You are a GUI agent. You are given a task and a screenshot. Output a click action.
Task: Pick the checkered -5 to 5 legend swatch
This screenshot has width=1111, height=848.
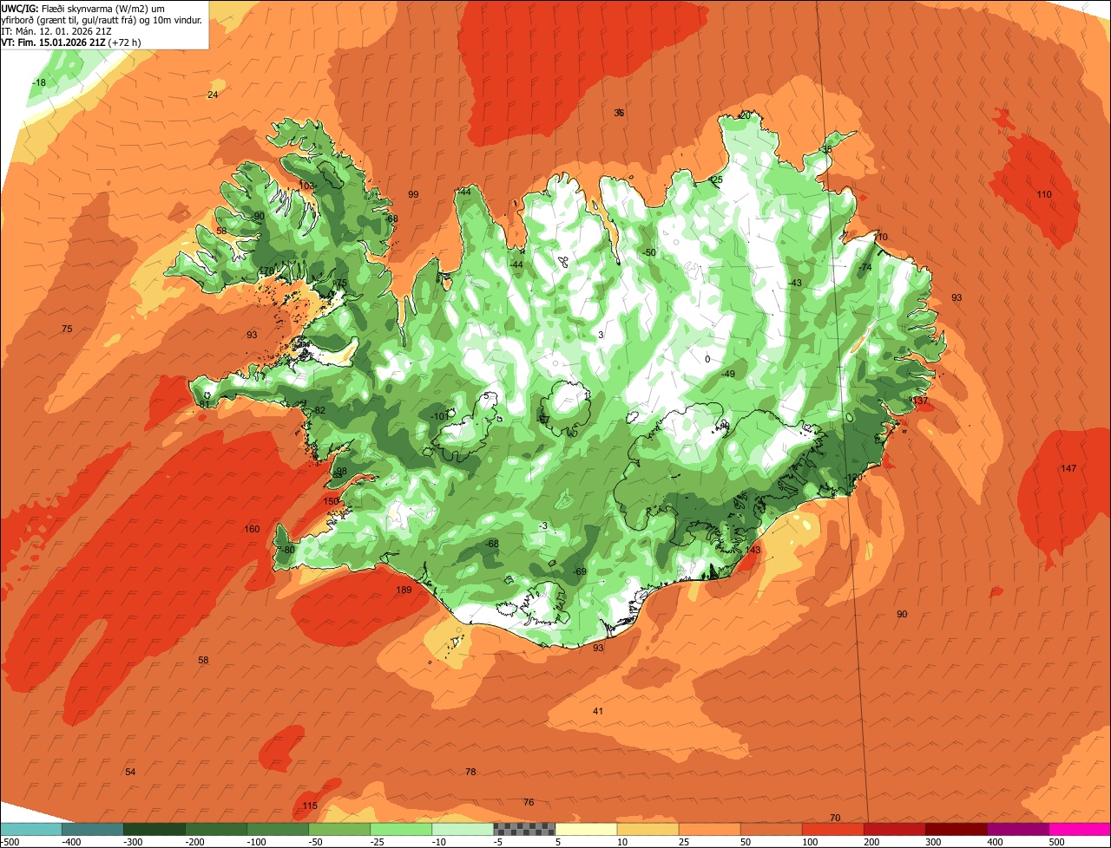coord(524,829)
